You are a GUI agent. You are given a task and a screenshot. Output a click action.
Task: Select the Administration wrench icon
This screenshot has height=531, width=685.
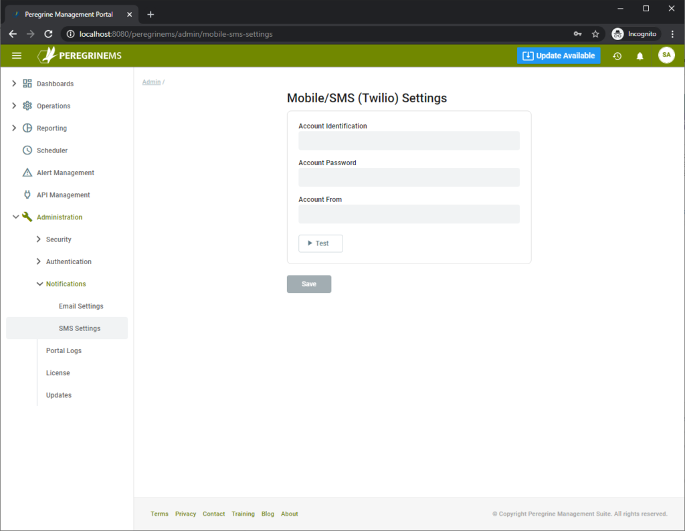pos(27,217)
